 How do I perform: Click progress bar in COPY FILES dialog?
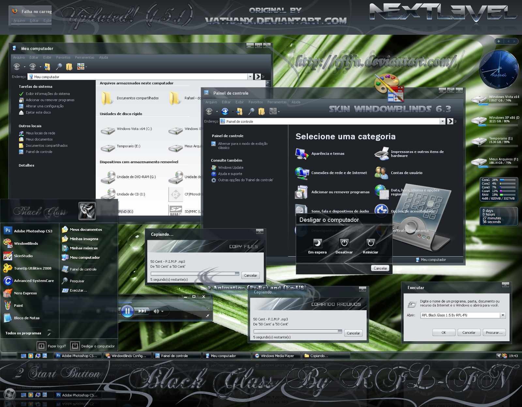[x=195, y=274]
